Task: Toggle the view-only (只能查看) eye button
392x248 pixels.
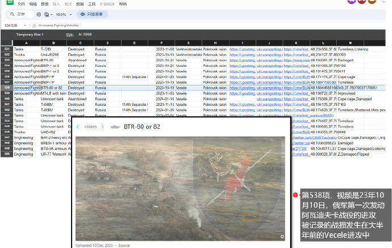Action: tap(91, 14)
